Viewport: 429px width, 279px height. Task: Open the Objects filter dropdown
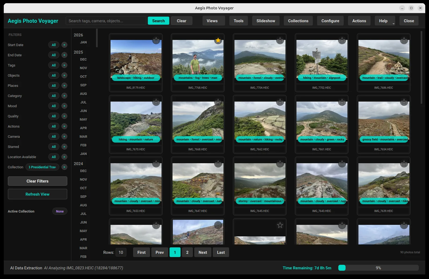pos(54,75)
